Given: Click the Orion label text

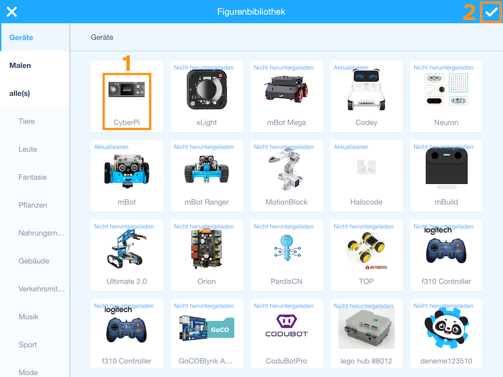Looking at the screenshot, I should pyautogui.click(x=207, y=281).
